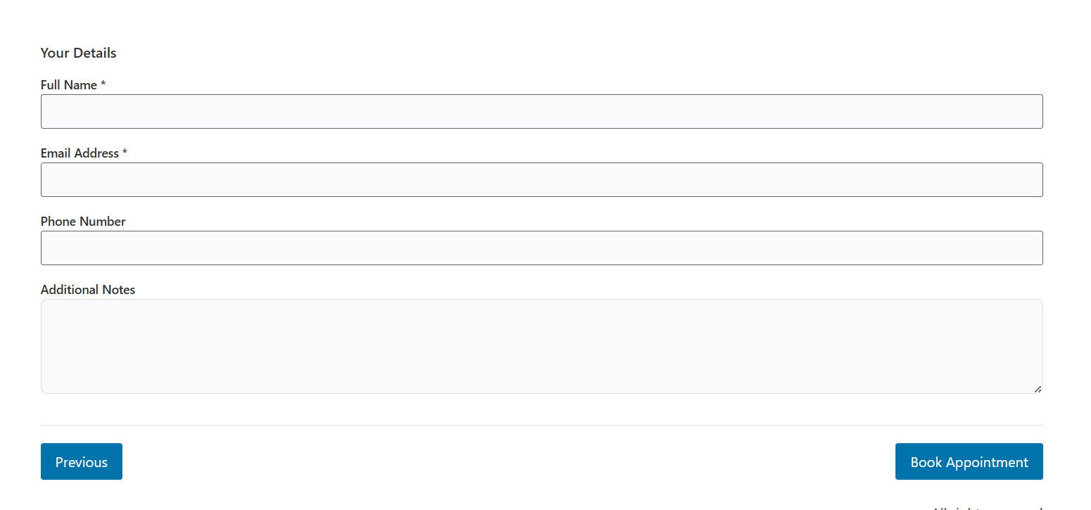Click the Book Appointment button text
The width and height of the screenshot is (1091, 510).
(x=969, y=461)
